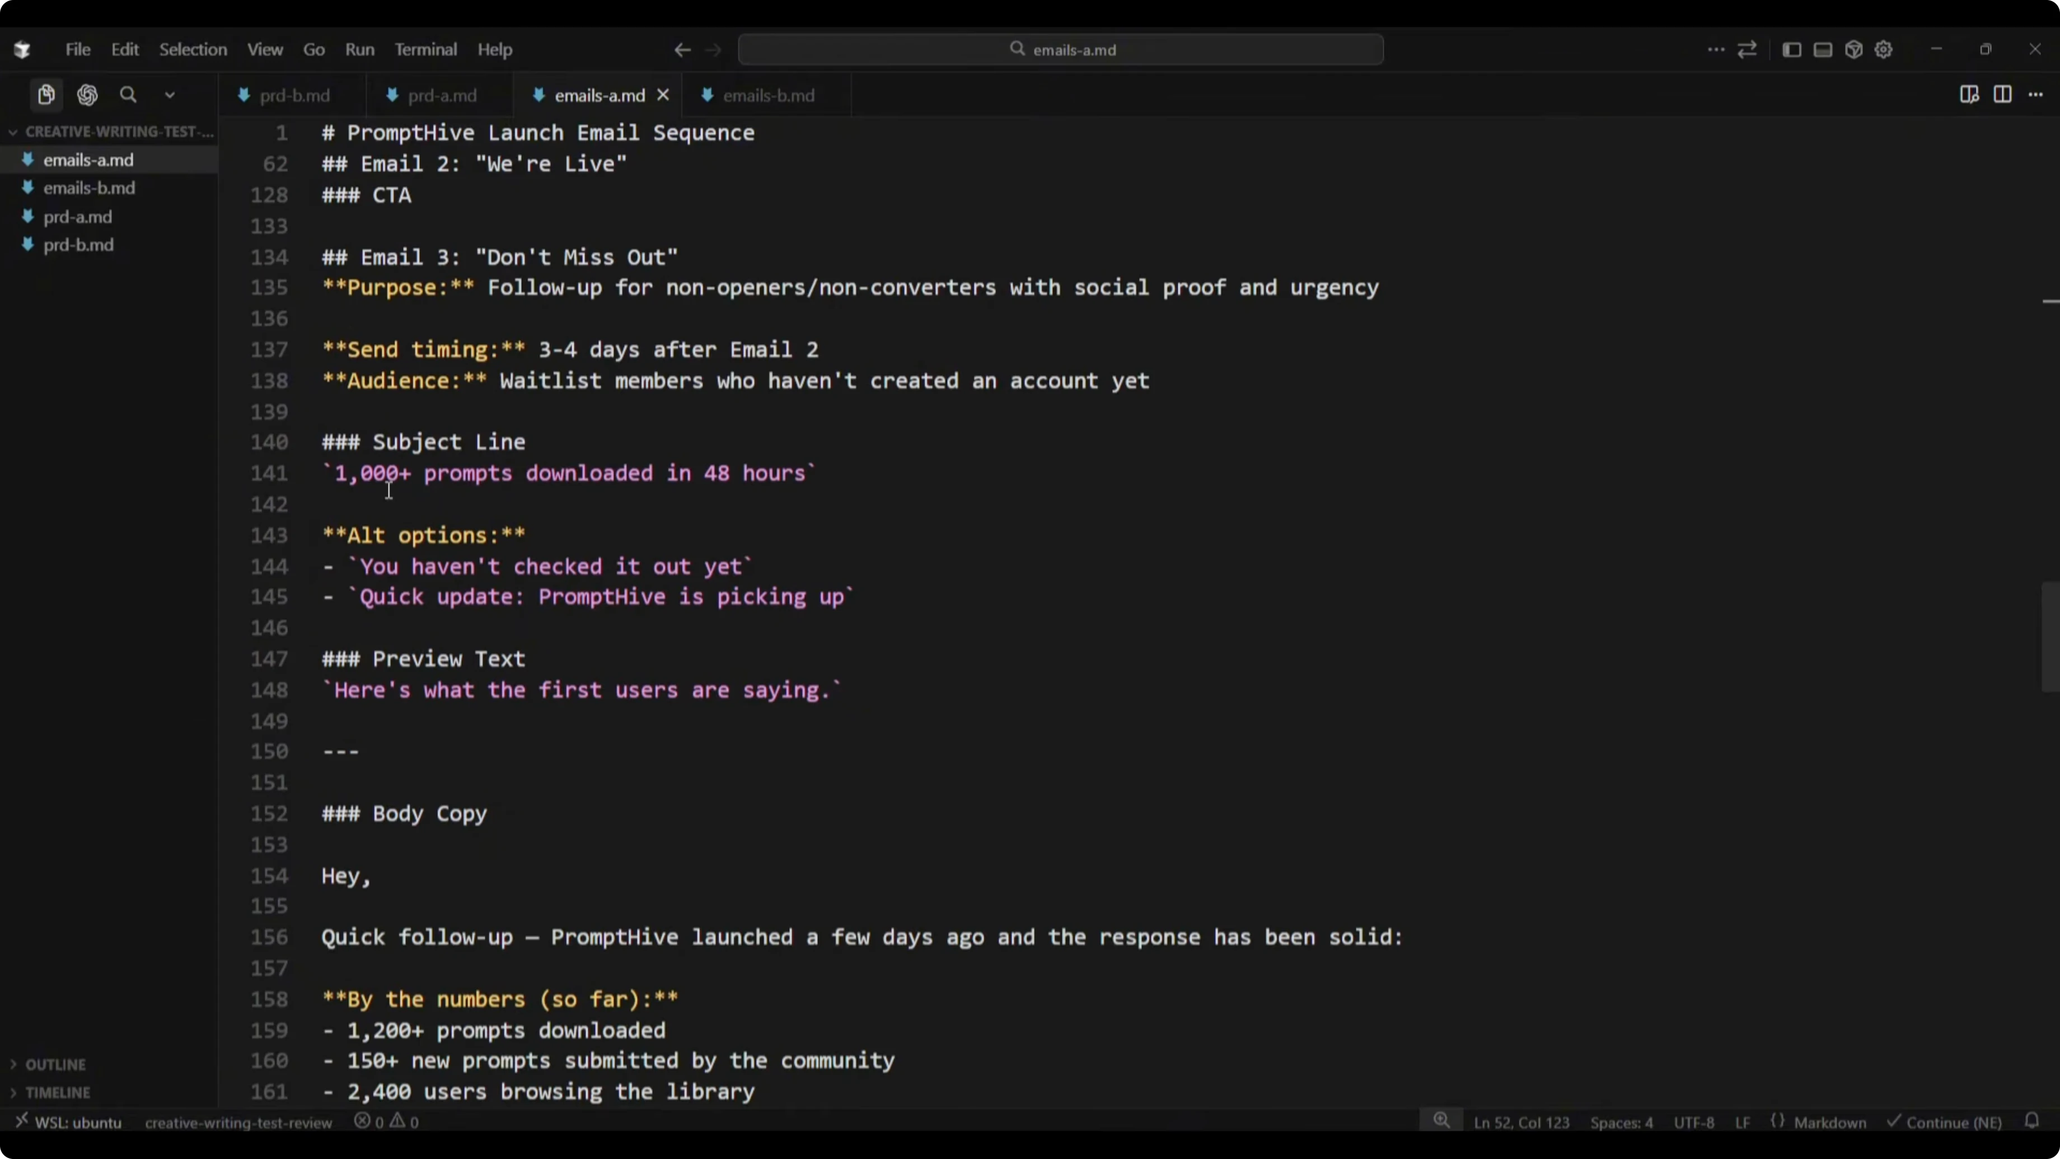Open the Terminal menu

tap(425, 50)
